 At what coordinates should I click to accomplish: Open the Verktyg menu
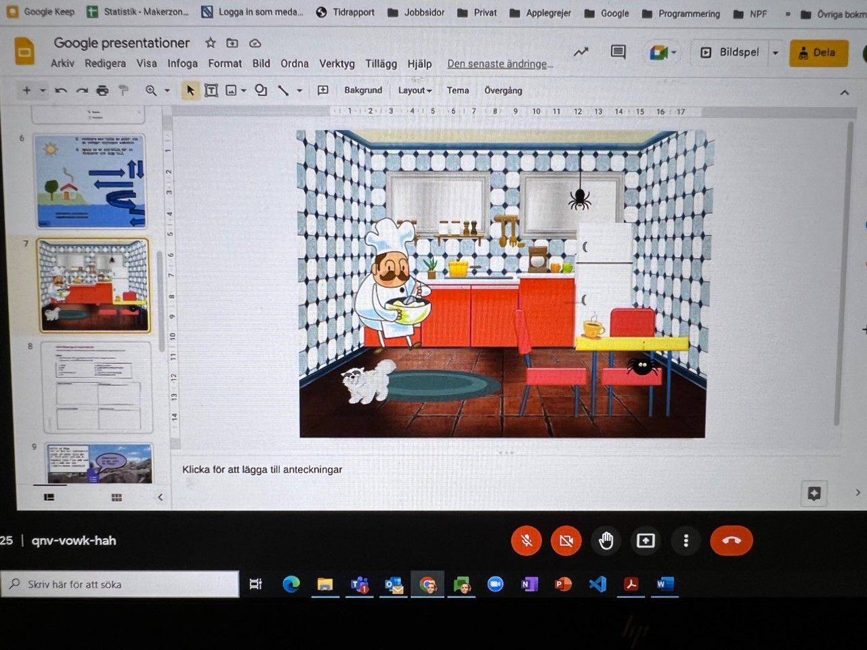(337, 64)
